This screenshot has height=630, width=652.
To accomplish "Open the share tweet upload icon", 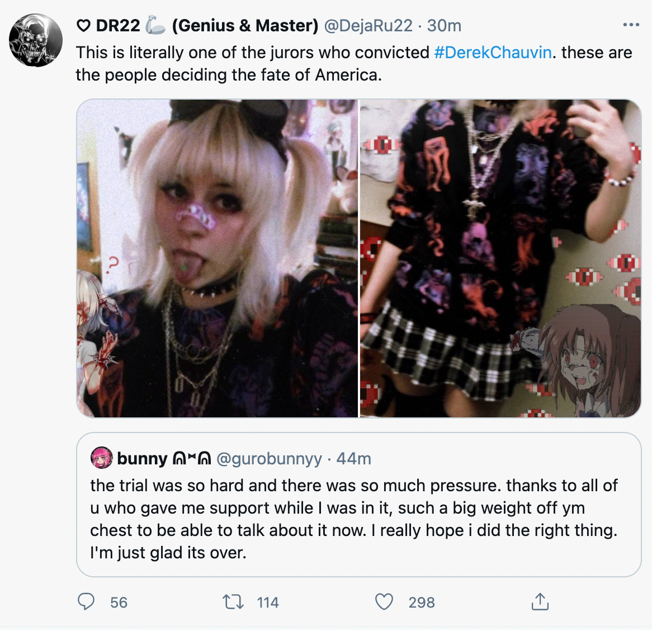I will [x=540, y=601].
